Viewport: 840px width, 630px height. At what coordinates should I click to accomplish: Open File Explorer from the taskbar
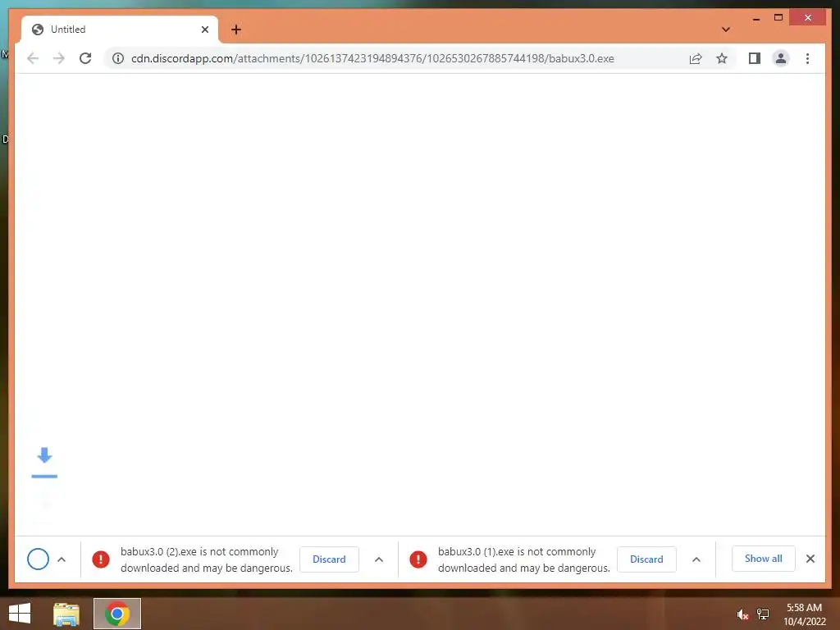click(66, 614)
